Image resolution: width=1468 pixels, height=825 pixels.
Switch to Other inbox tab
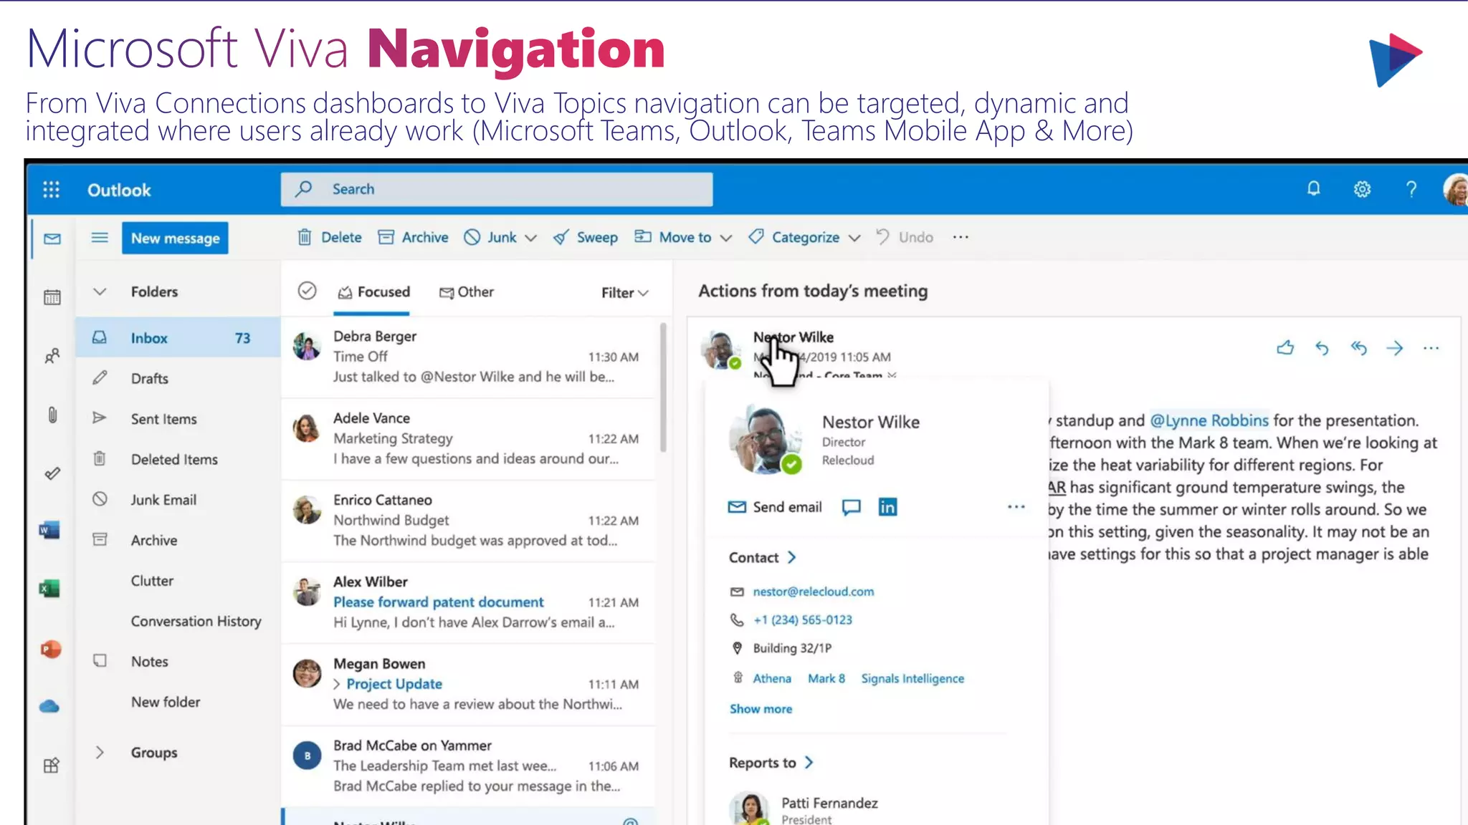[466, 291]
